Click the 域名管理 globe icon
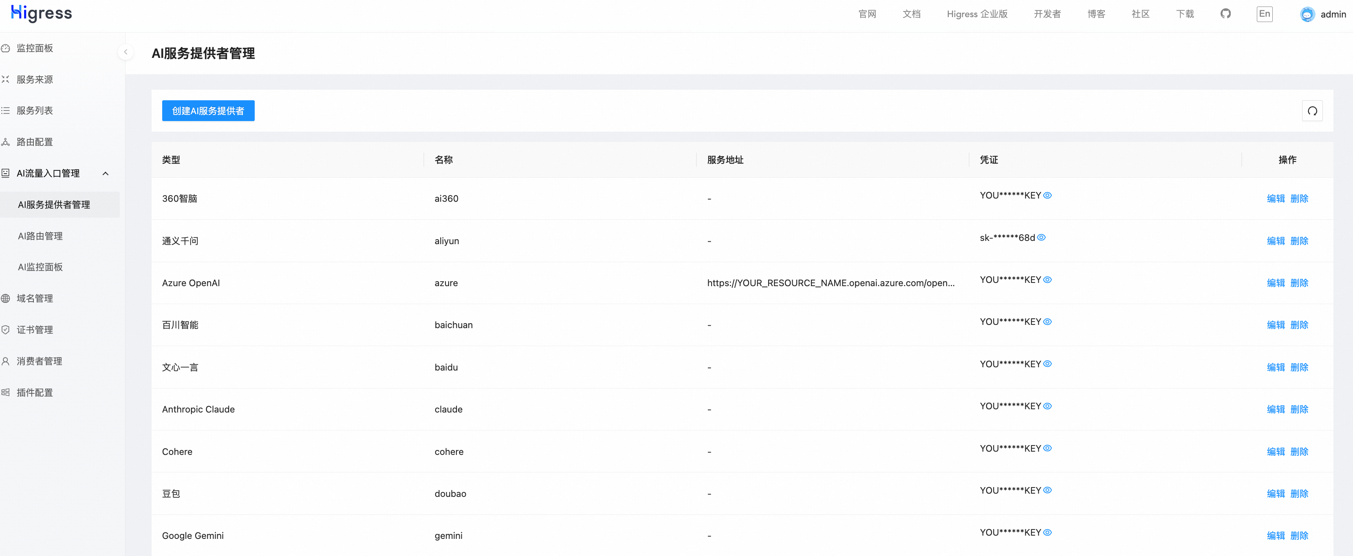 (x=6, y=298)
